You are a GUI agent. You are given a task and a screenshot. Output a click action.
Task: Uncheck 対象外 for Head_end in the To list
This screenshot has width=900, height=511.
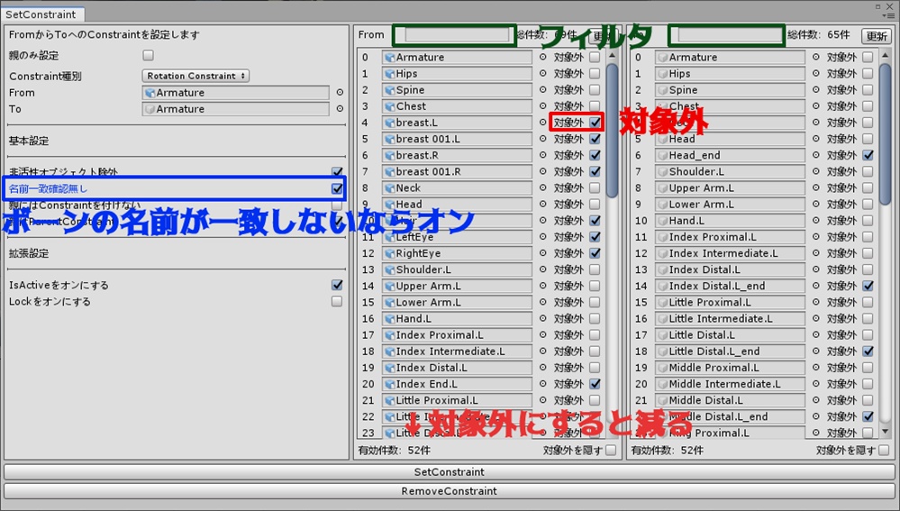[x=868, y=155]
